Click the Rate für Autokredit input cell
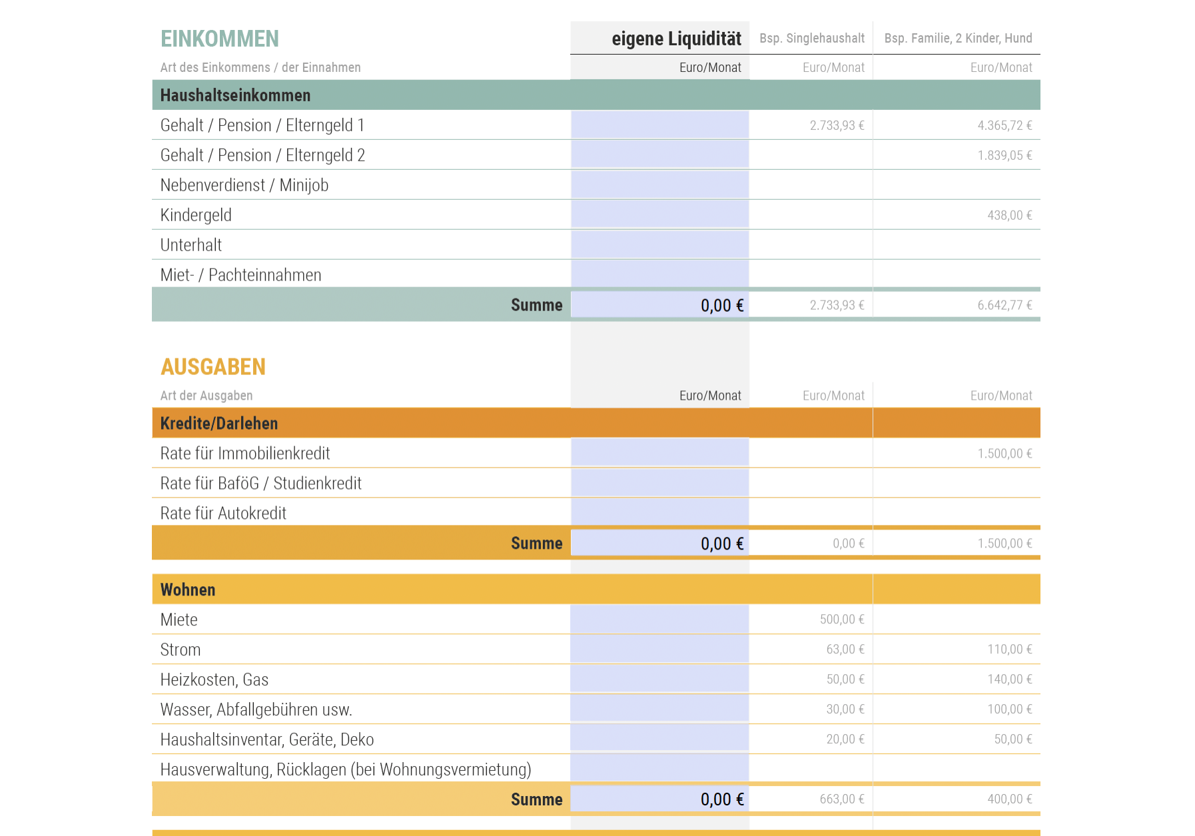1195x836 pixels. point(659,512)
